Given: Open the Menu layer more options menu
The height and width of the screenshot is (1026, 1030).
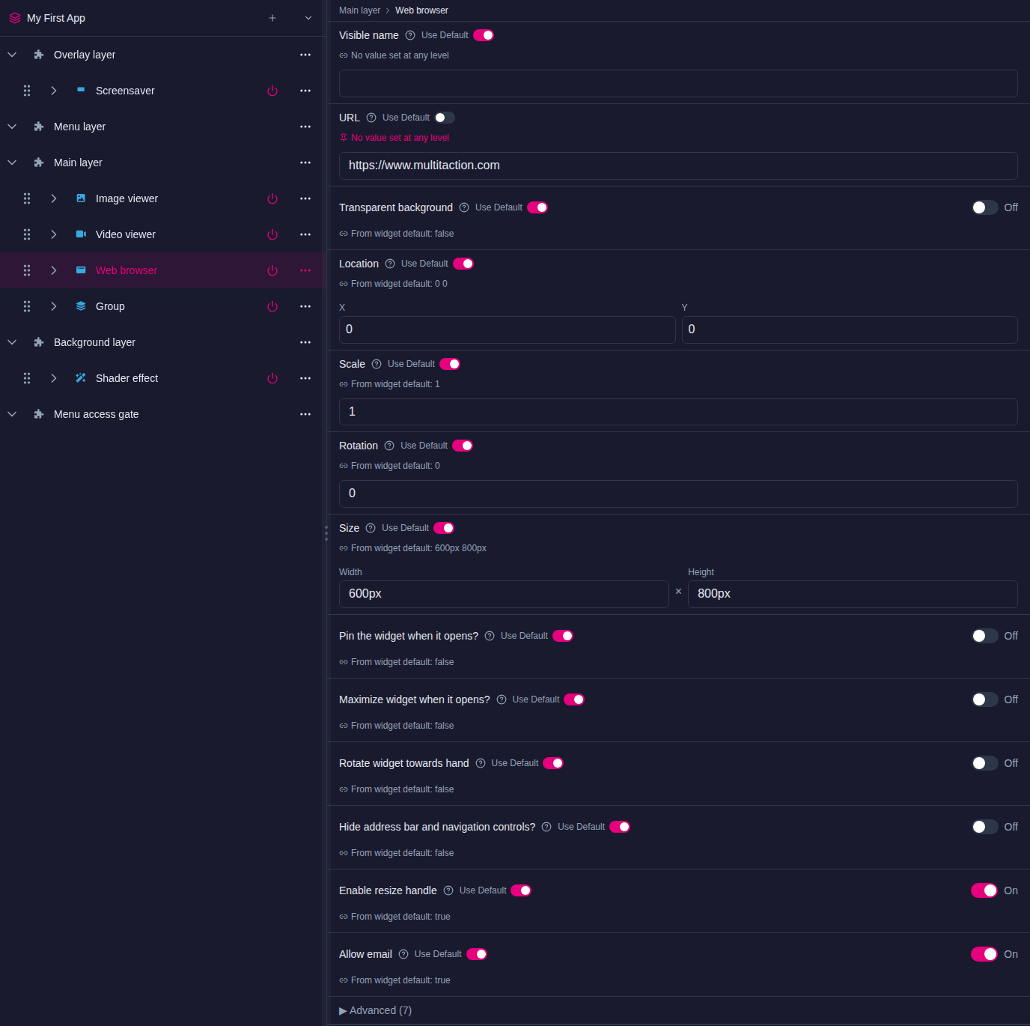Looking at the screenshot, I should 305,127.
